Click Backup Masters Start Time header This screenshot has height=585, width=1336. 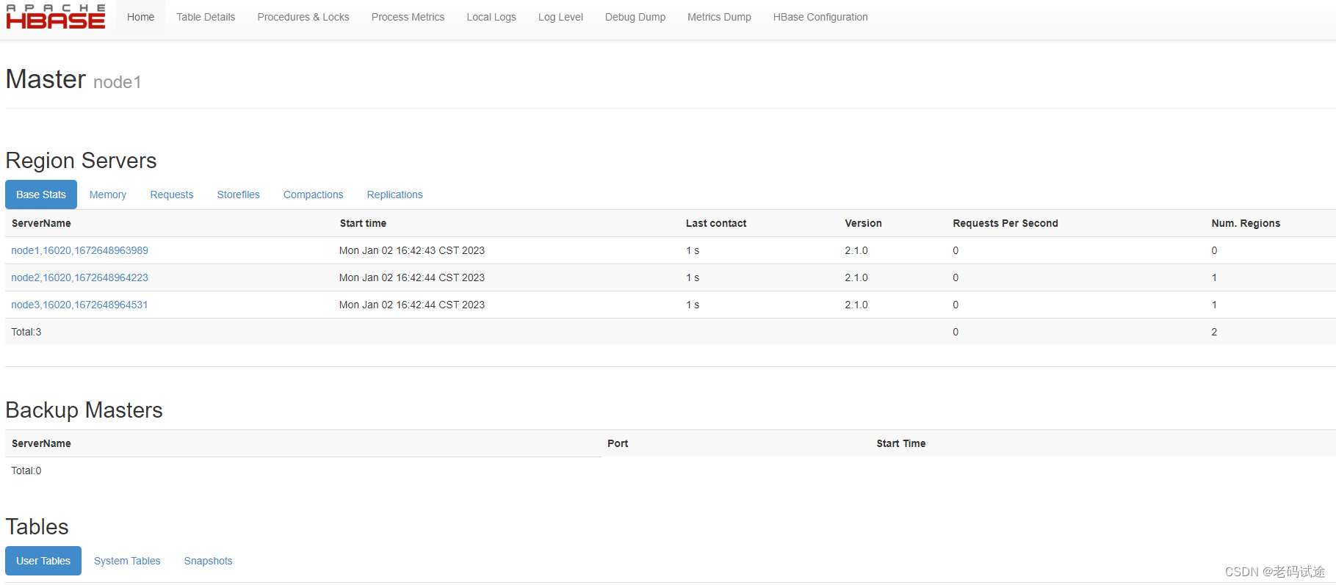coord(900,443)
